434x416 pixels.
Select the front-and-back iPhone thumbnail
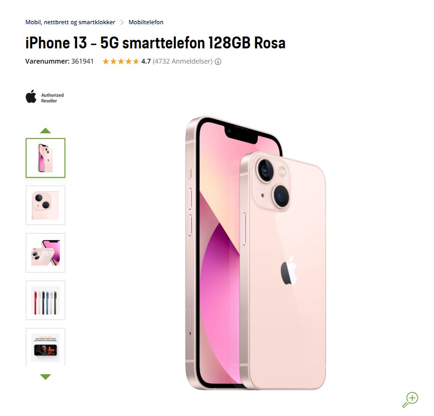click(45, 157)
